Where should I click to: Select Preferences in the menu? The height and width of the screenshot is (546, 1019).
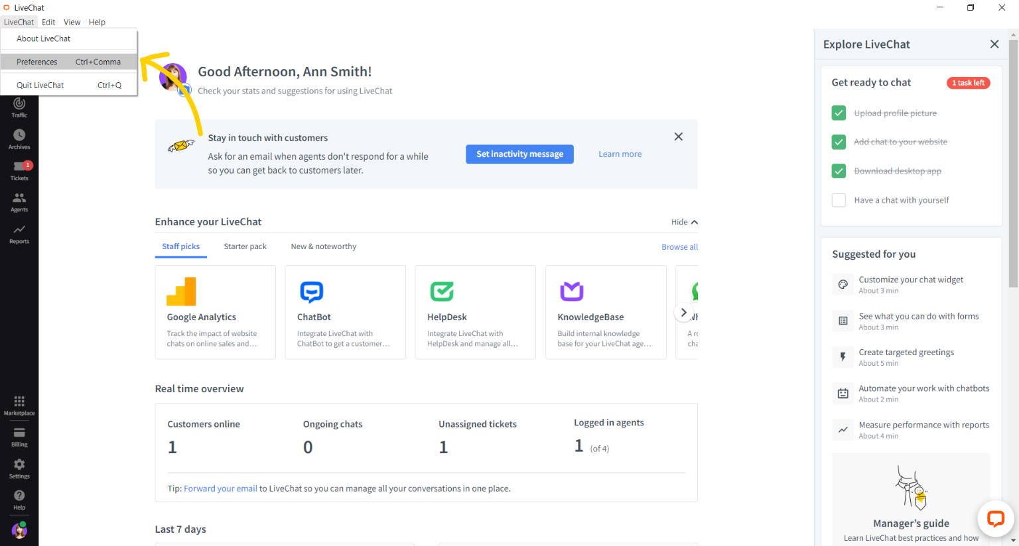coord(69,62)
